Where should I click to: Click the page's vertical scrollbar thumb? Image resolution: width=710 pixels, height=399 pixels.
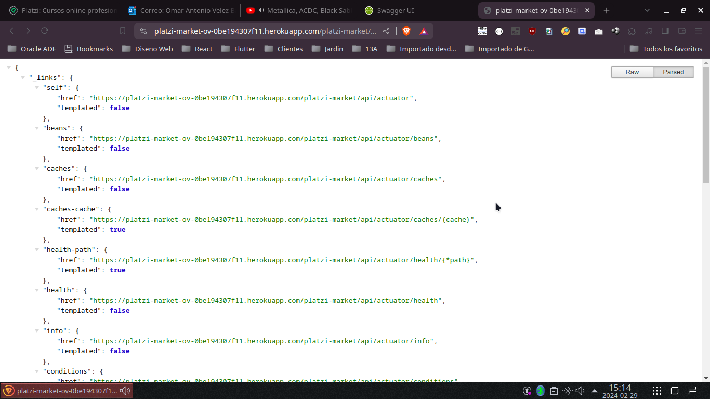pyautogui.click(x=706, y=125)
